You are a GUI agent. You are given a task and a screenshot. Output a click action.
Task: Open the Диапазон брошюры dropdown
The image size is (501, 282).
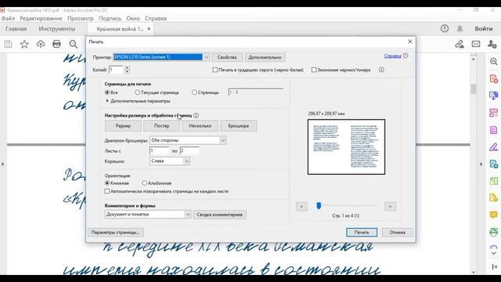(188, 140)
